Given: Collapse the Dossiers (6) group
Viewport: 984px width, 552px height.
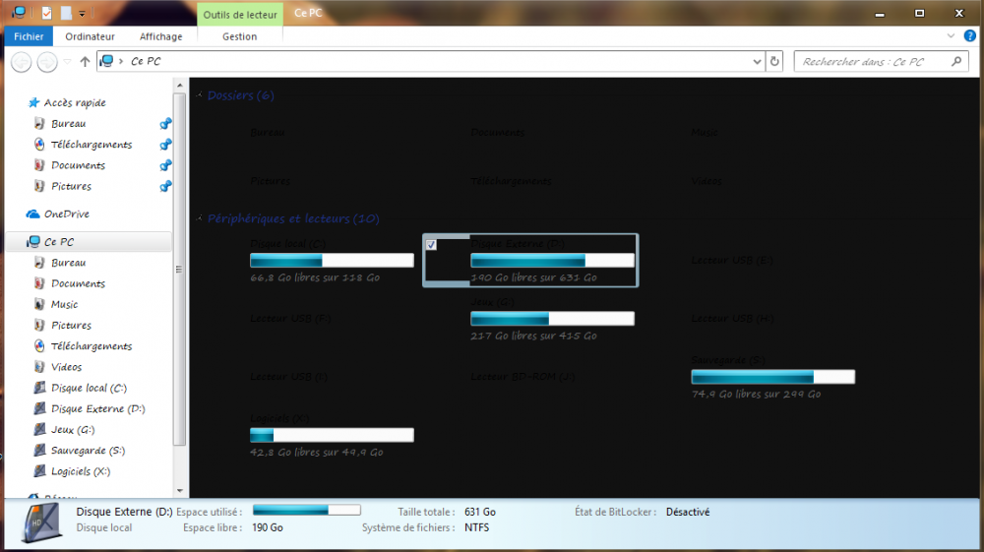Looking at the screenshot, I should [201, 95].
